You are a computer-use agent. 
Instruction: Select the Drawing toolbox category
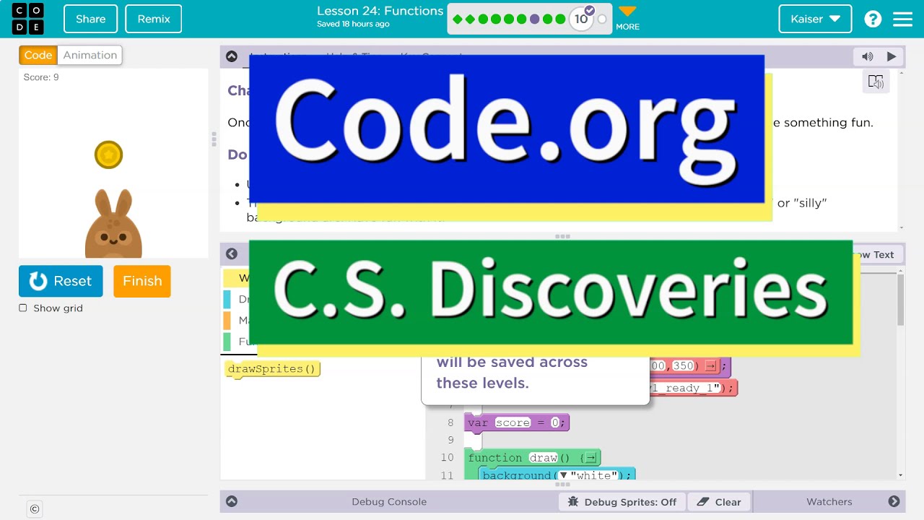pos(235,299)
